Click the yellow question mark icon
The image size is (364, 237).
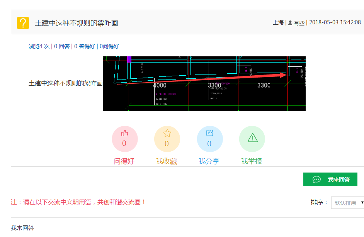(x=23, y=23)
